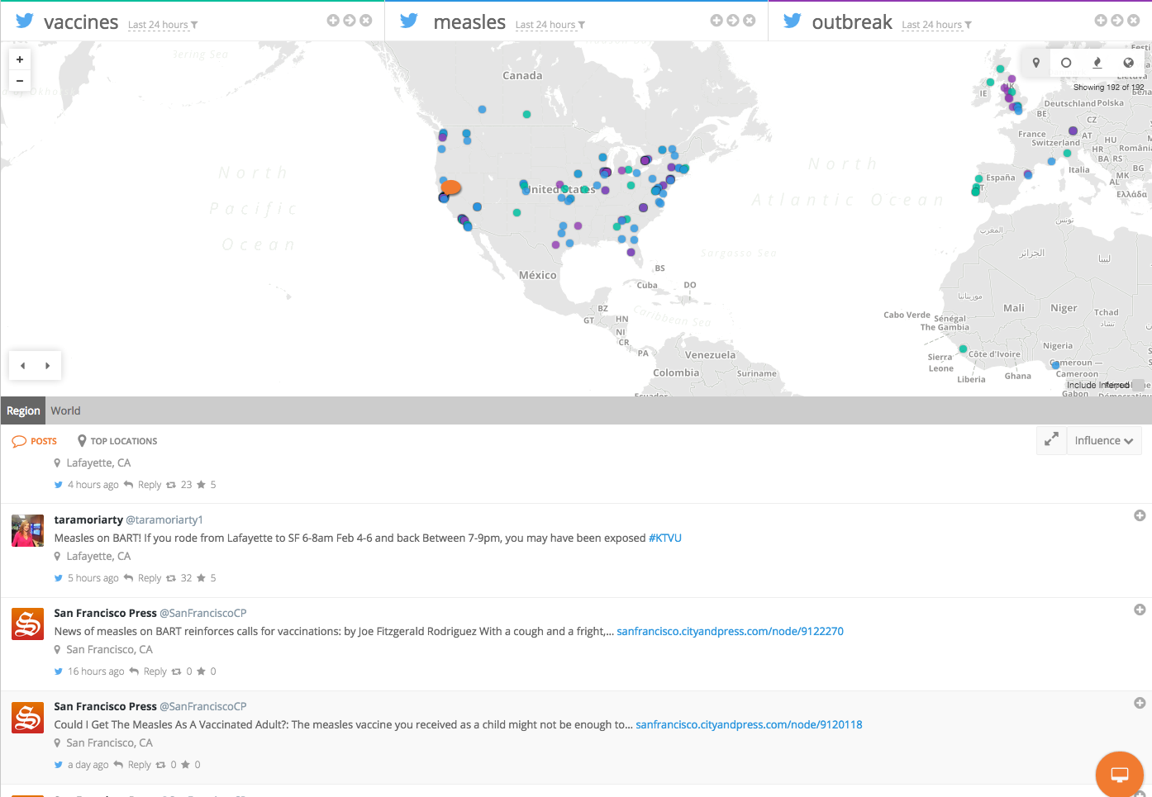Click the Twitter bird beside vaccines
Viewport: 1152px width, 797px height.
pyautogui.click(x=25, y=21)
